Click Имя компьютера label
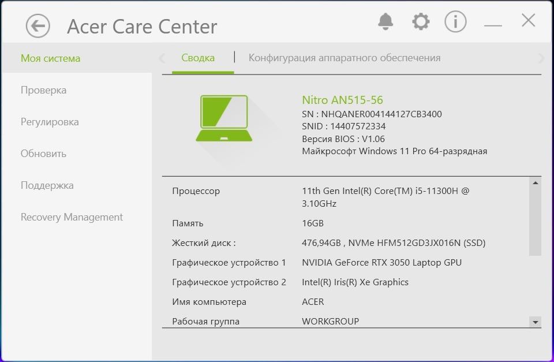The height and width of the screenshot is (362, 554). tap(209, 303)
